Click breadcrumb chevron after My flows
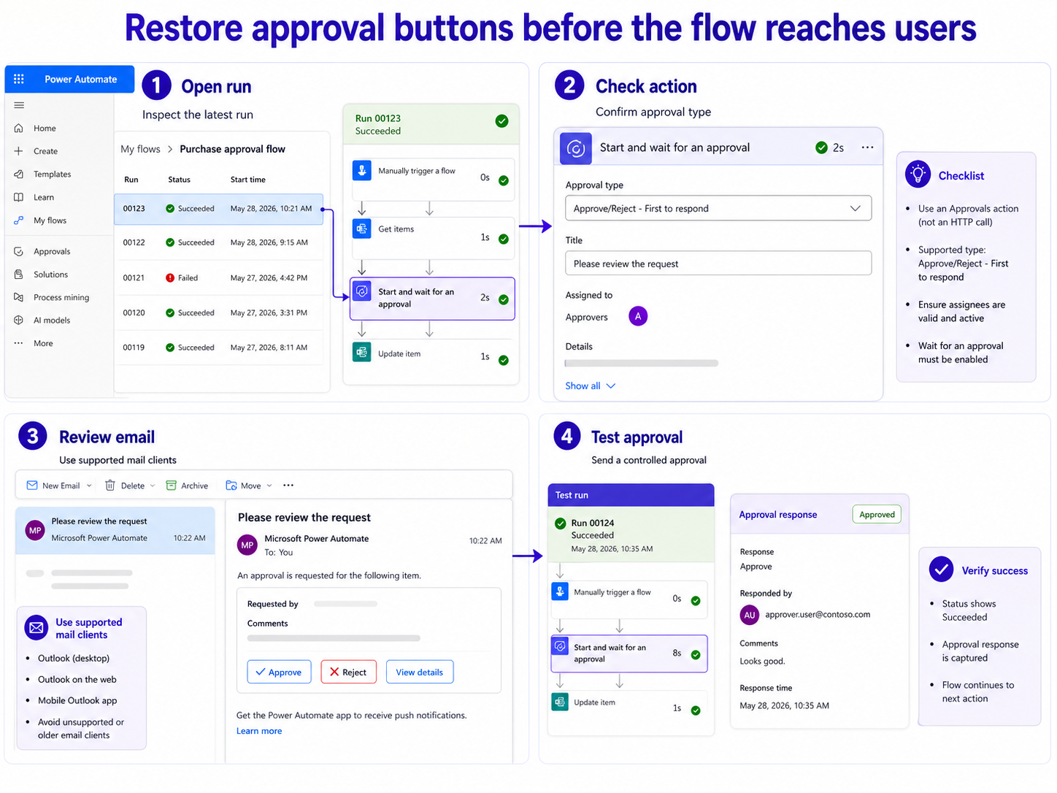Image resolution: width=1057 pixels, height=793 pixels. [170, 149]
